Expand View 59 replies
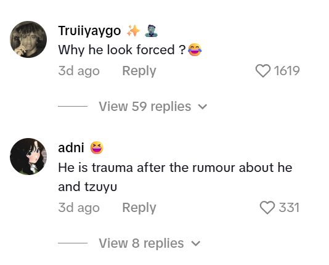This screenshot has width=329, height=265. 153,107
